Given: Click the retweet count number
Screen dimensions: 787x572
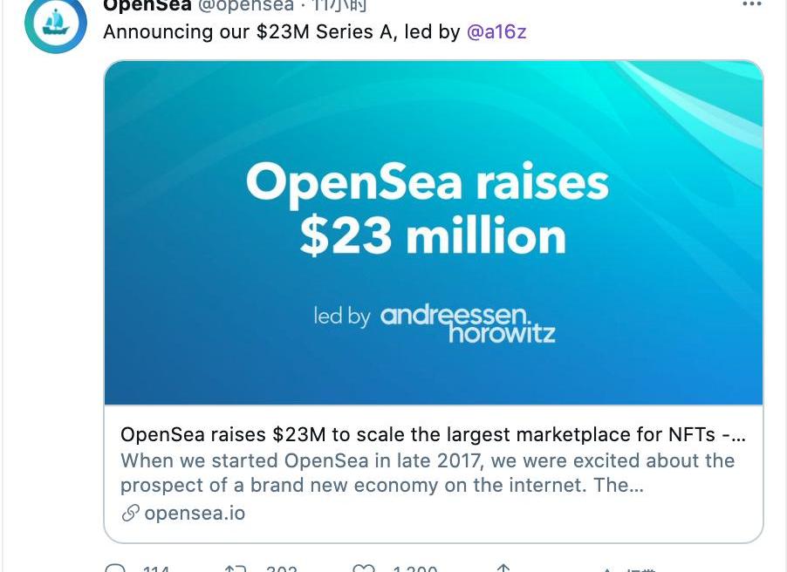Looking at the screenshot, I should pyautogui.click(x=281, y=569).
